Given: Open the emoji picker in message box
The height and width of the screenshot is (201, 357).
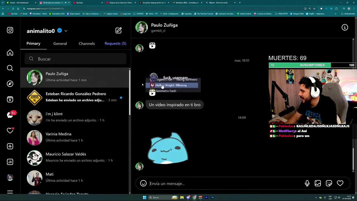Looking at the screenshot, I should (x=143, y=183).
